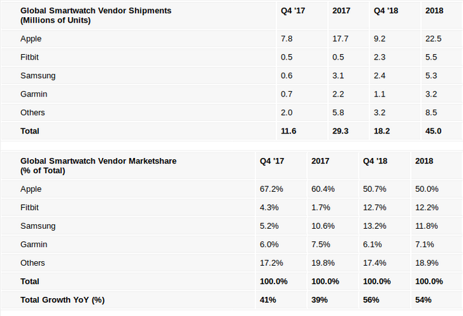Select Others' Q4 '18 marketshare 17.4%
Viewport: 463px width, 316px height.
374,263
